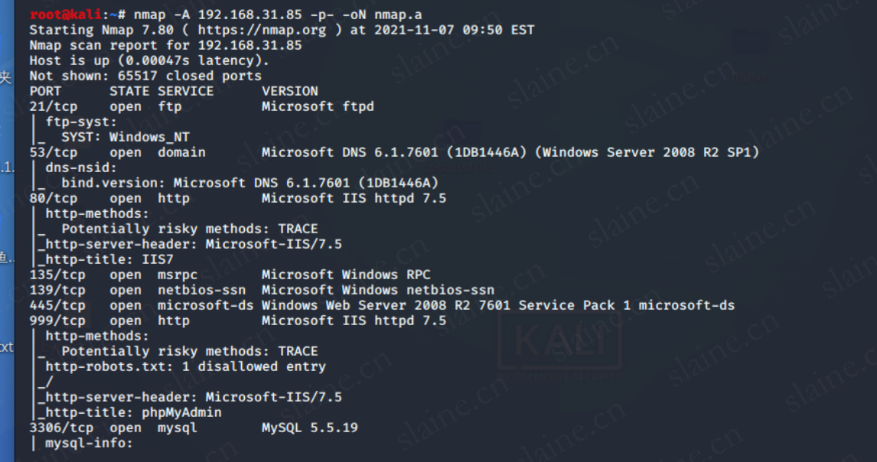The image size is (877, 462).
Task: Click the mysql-info: script output line
Action: pyautogui.click(x=88, y=443)
